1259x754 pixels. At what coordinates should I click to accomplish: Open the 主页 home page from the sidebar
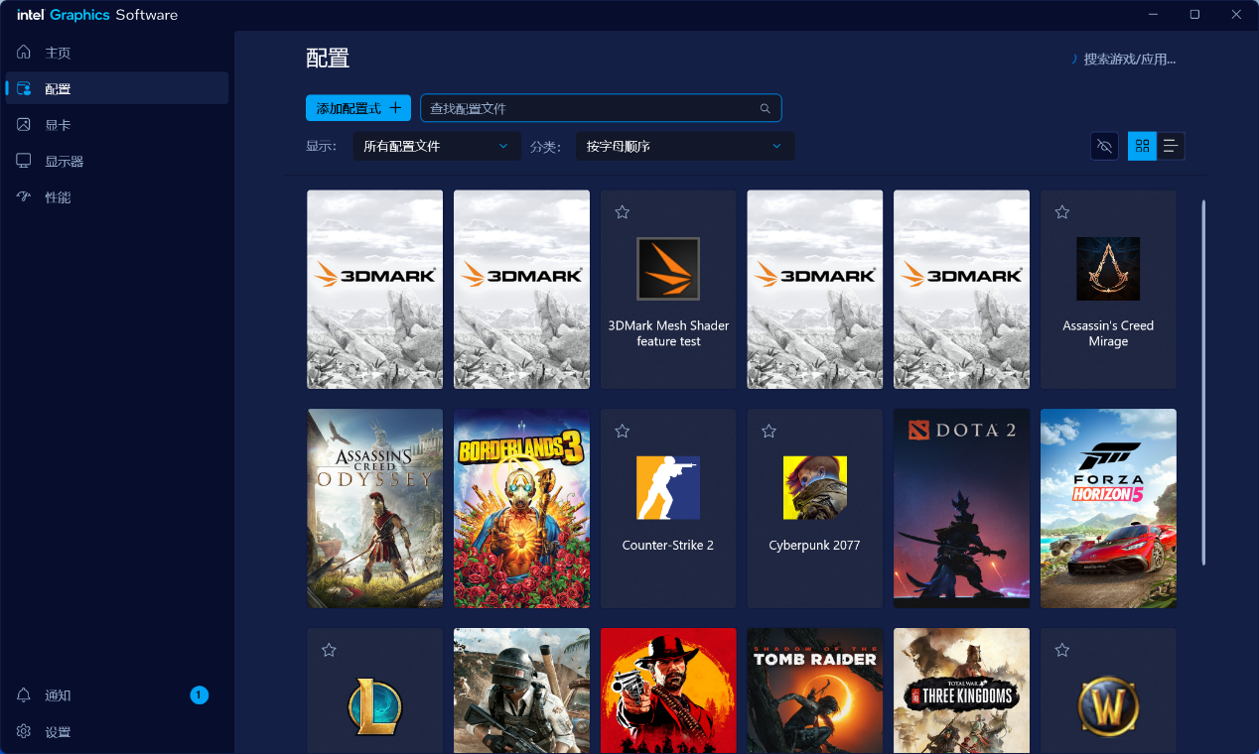click(117, 52)
